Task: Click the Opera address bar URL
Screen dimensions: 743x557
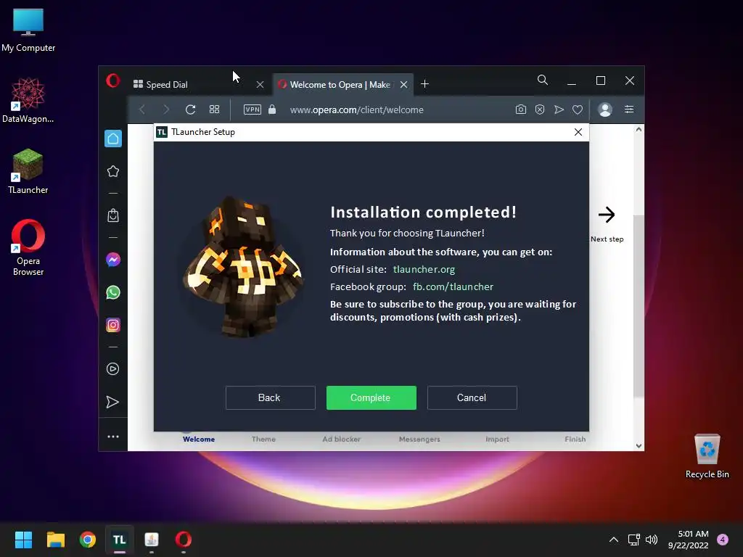Action: click(357, 110)
